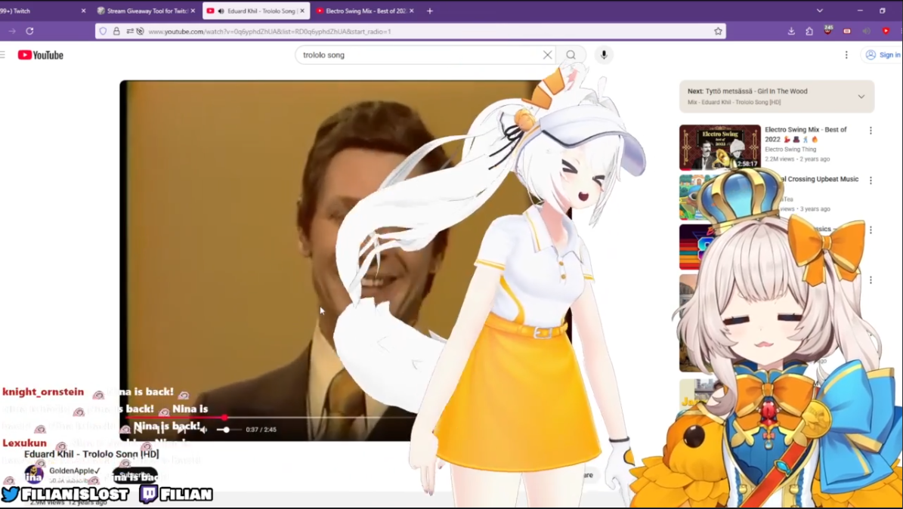
Task: Adjust the video player volume slider
Action: click(x=229, y=430)
